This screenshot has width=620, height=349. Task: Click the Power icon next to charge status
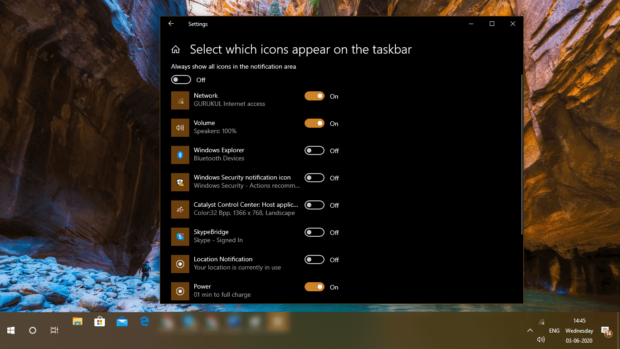pos(180,291)
